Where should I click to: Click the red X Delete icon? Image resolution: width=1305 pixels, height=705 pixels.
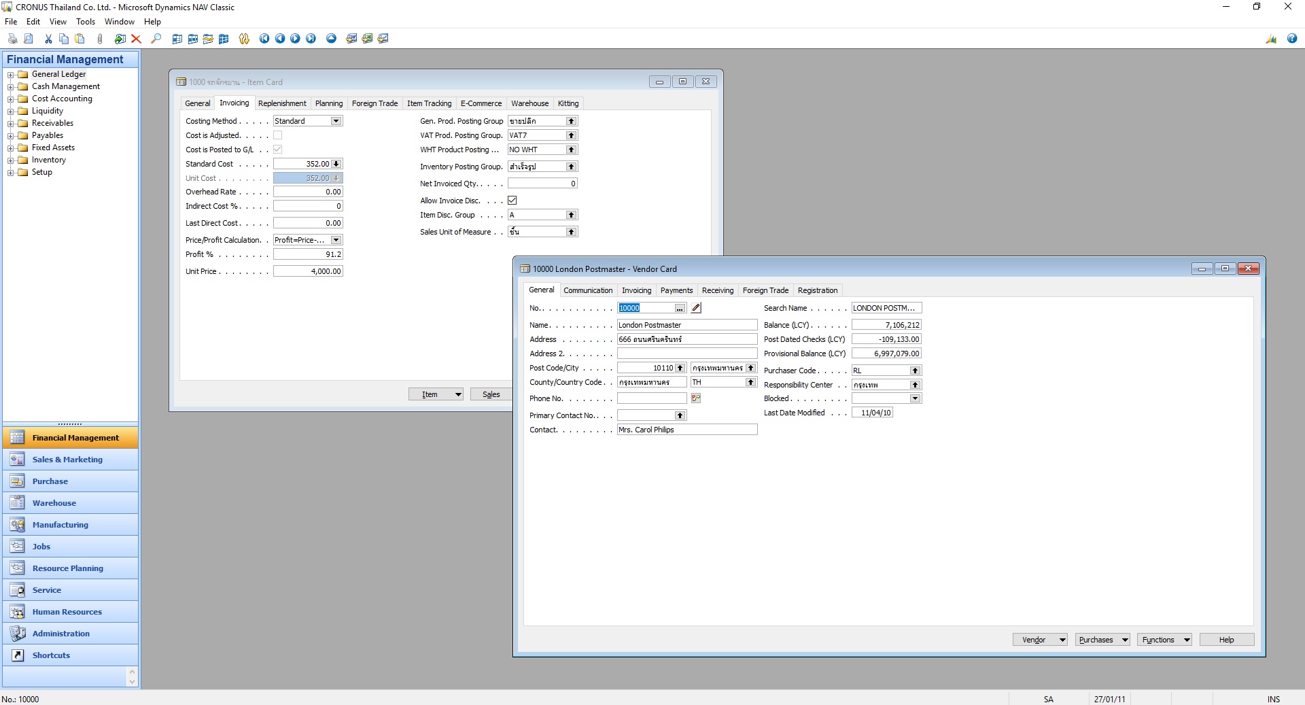click(x=136, y=39)
